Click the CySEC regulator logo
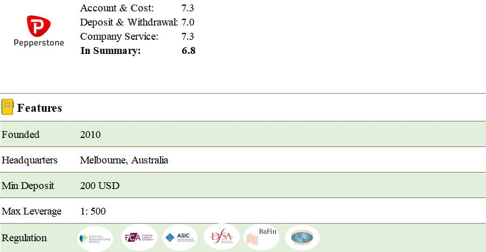 (95, 238)
